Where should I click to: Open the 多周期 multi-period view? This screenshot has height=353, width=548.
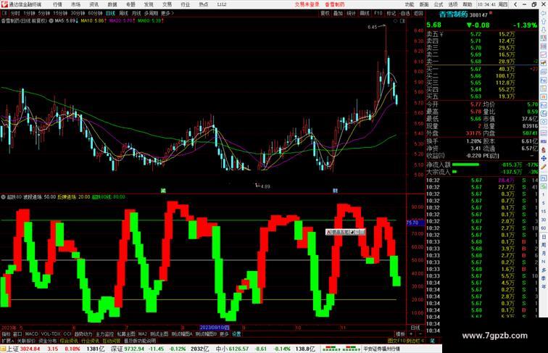151,13
